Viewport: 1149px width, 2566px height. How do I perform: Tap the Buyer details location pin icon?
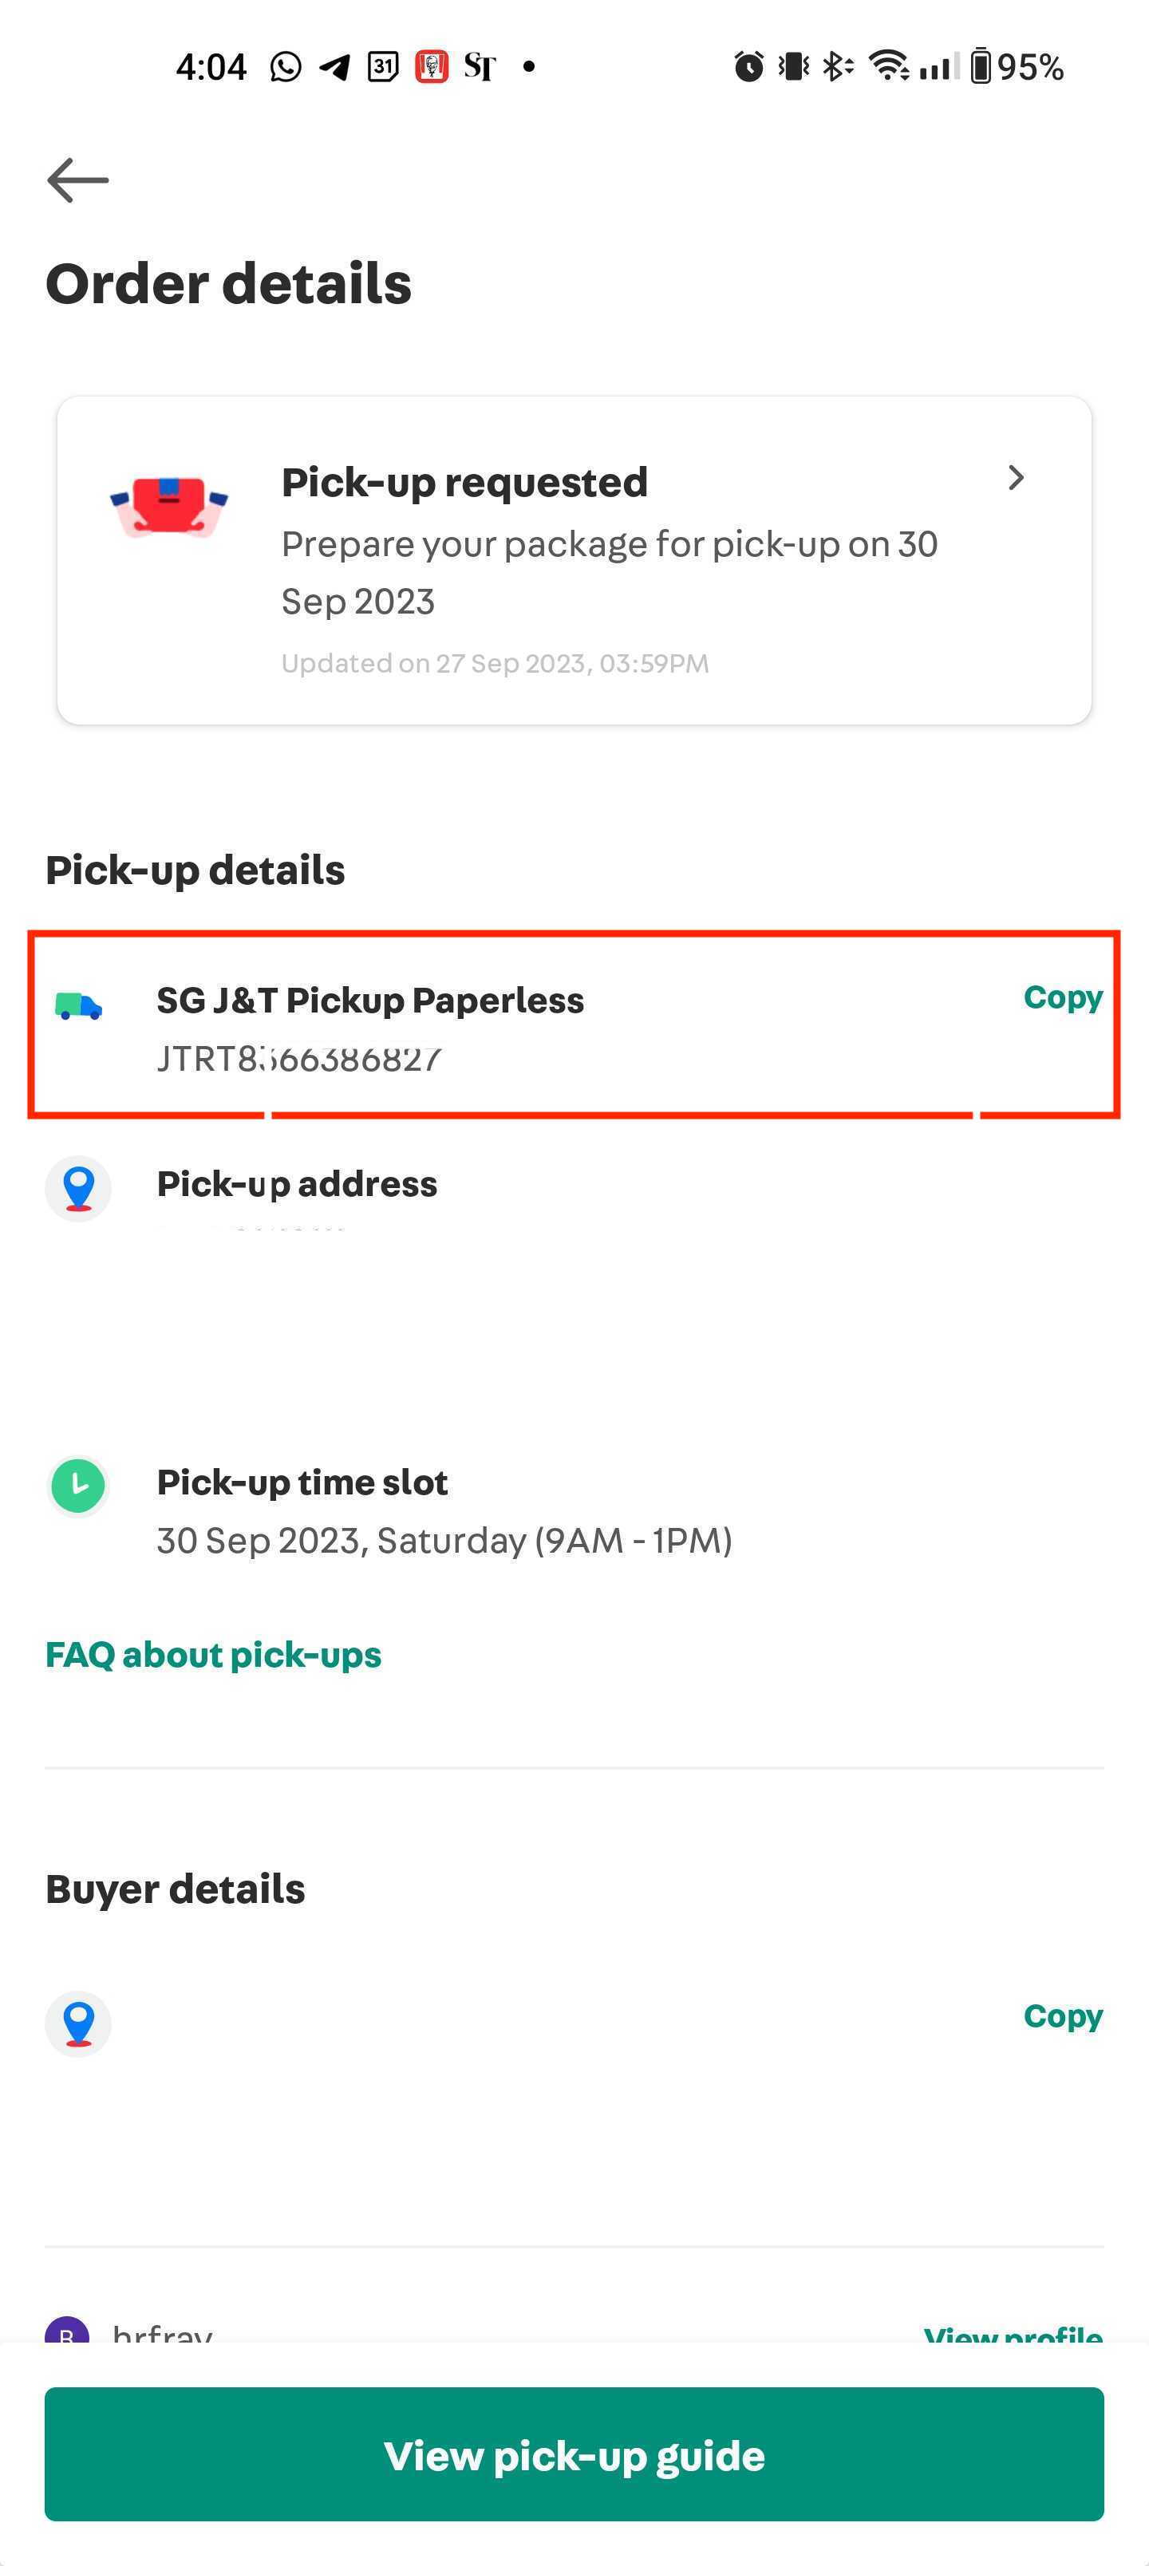pyautogui.click(x=77, y=2023)
